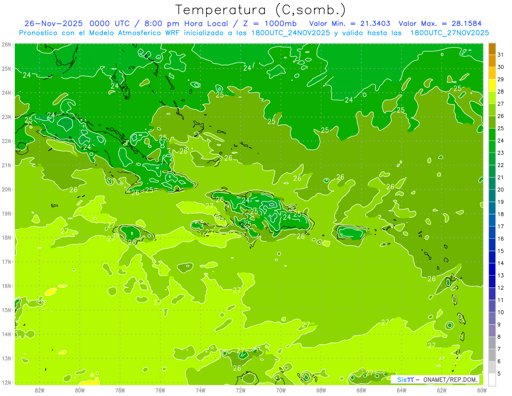Click the yellow color bar segment between 28 and 29
Viewport: 512px width, 396px height.
492,85
